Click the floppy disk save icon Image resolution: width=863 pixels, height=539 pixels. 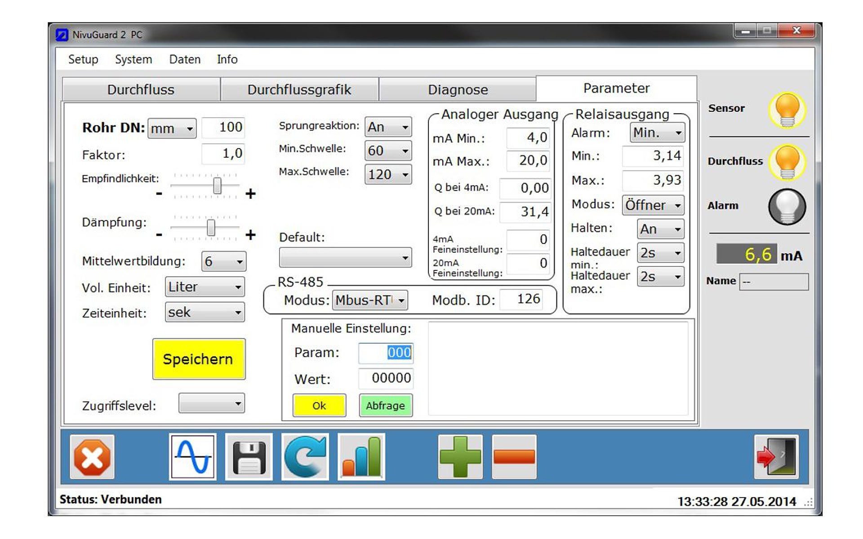[x=249, y=457]
